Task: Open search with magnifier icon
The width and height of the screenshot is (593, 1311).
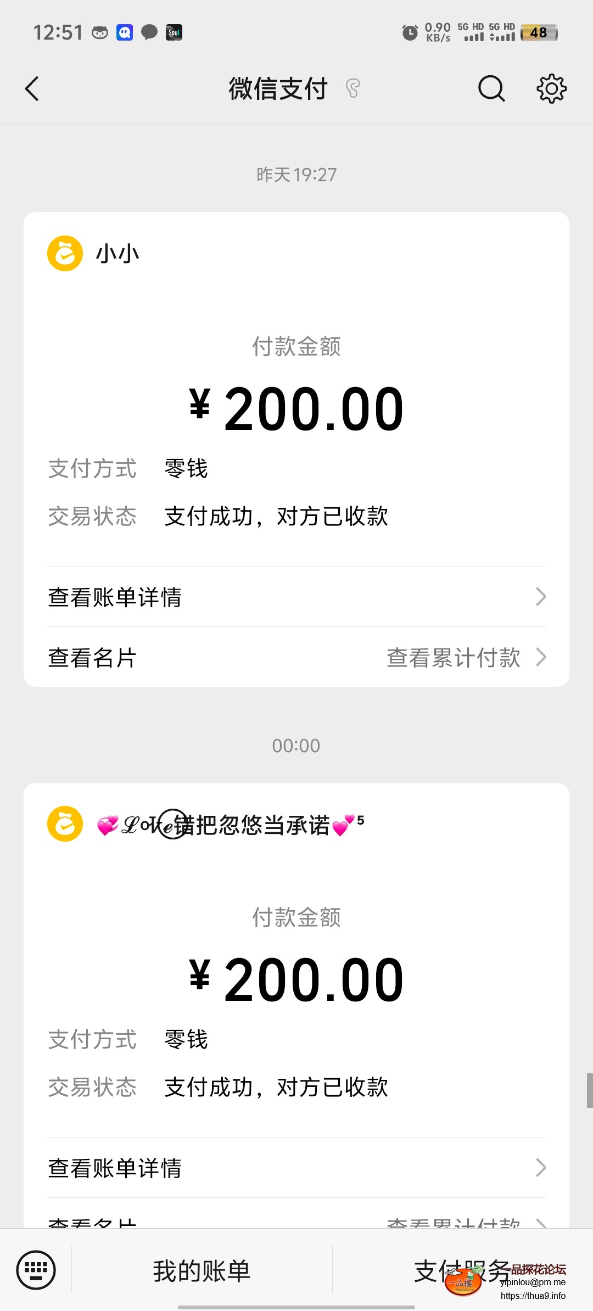Action: [x=491, y=88]
